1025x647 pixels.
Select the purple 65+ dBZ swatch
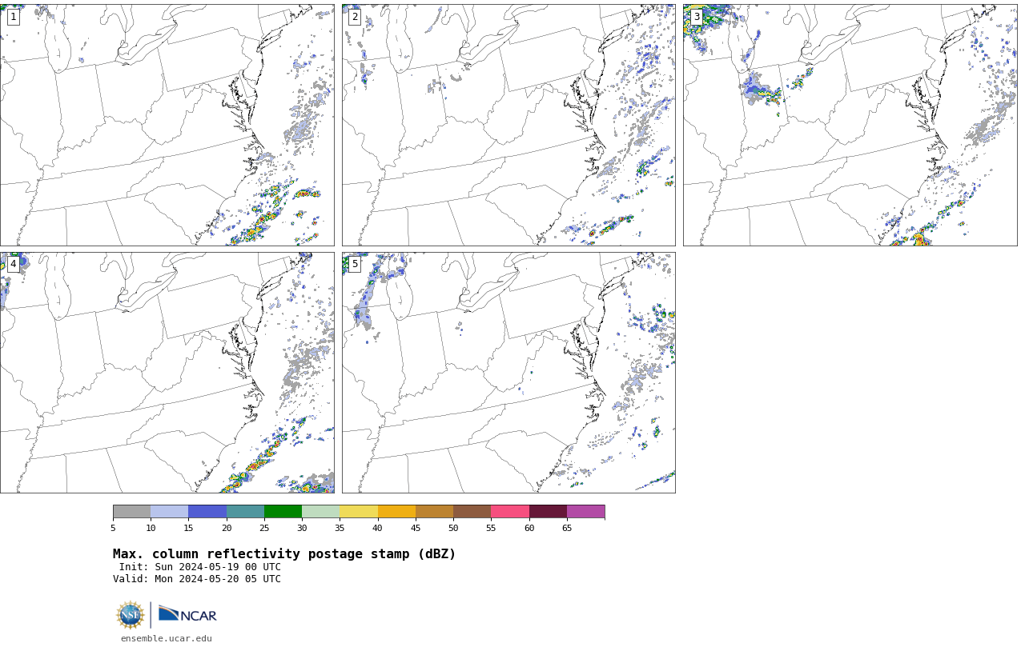point(586,512)
